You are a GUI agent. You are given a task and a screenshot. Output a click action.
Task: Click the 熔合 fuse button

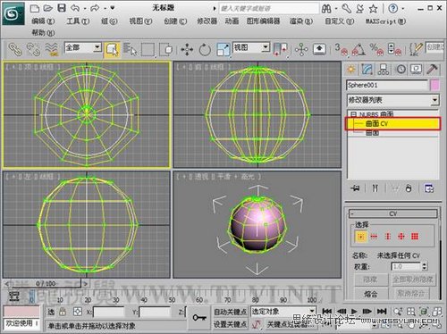[x=371, y=294]
